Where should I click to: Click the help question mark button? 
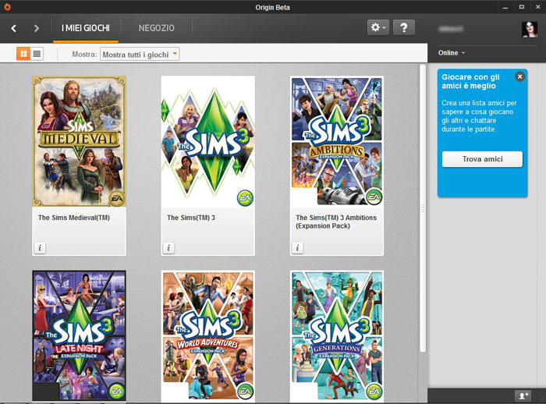click(404, 27)
